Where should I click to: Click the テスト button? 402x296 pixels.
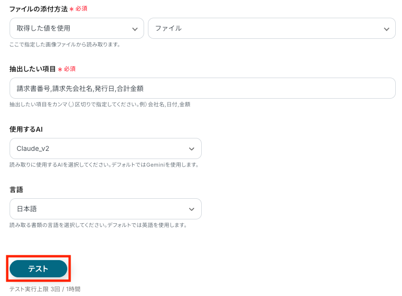(38, 268)
